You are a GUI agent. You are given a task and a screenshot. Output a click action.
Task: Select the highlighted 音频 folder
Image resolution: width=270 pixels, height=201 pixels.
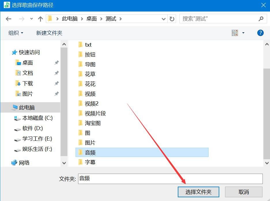pos(142,152)
